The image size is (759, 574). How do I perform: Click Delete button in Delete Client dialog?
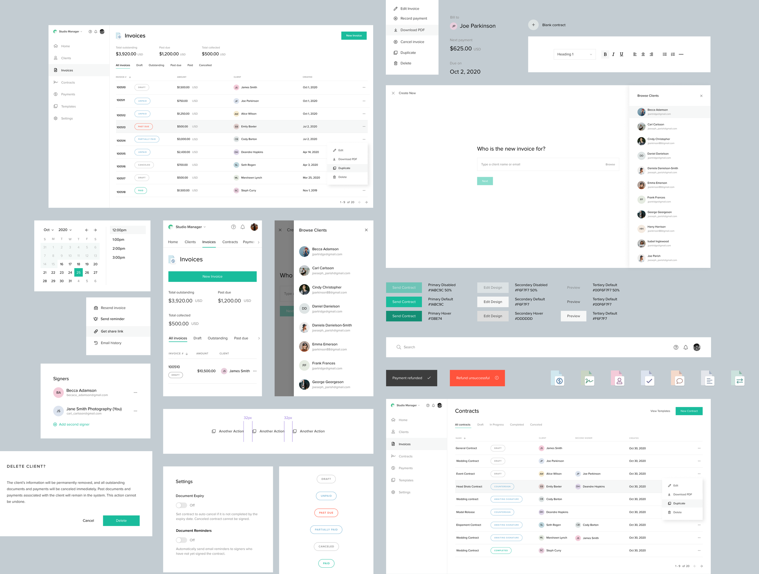121,520
